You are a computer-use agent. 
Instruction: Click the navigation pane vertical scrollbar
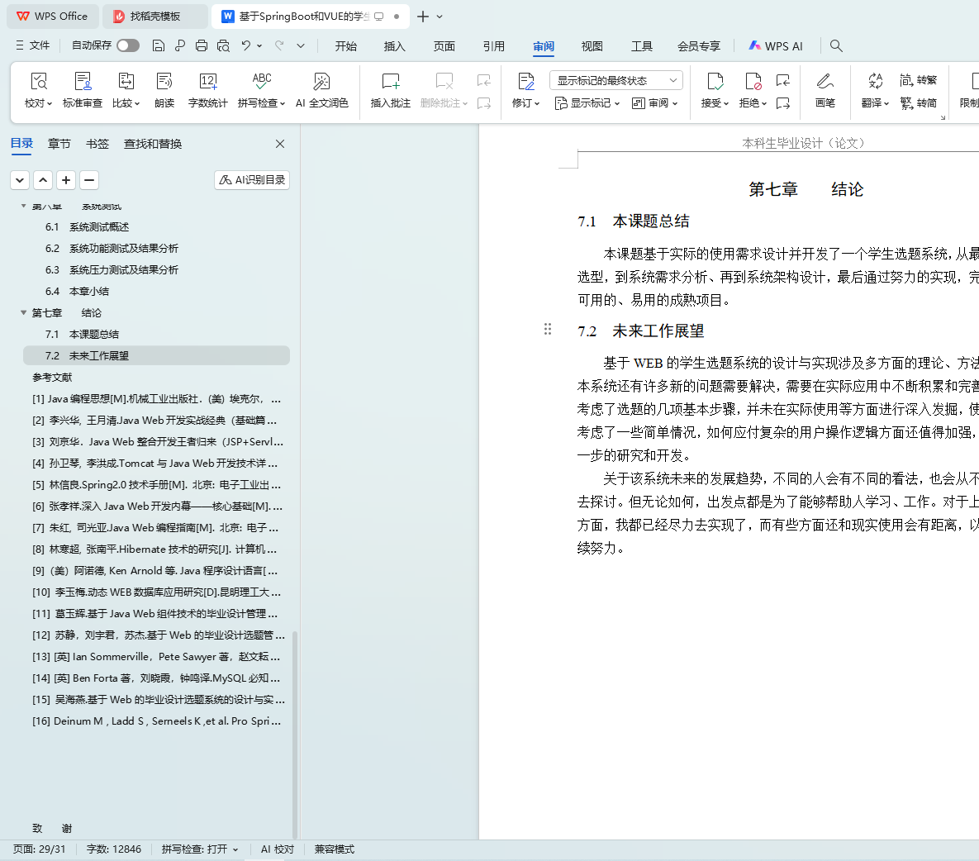click(295, 727)
